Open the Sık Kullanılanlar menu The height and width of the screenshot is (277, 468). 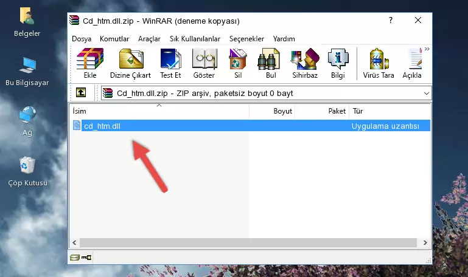click(195, 39)
